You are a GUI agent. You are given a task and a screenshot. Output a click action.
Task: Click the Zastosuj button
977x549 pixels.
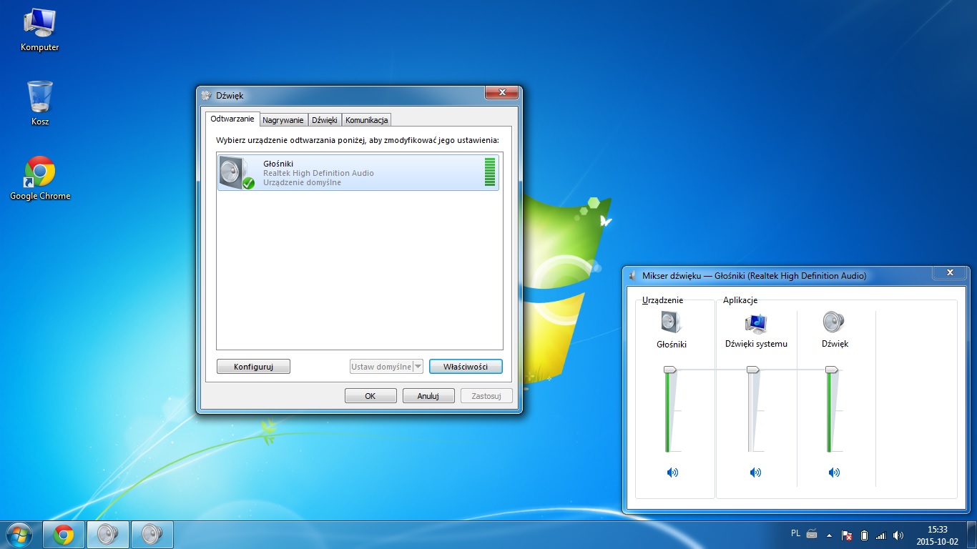click(486, 396)
